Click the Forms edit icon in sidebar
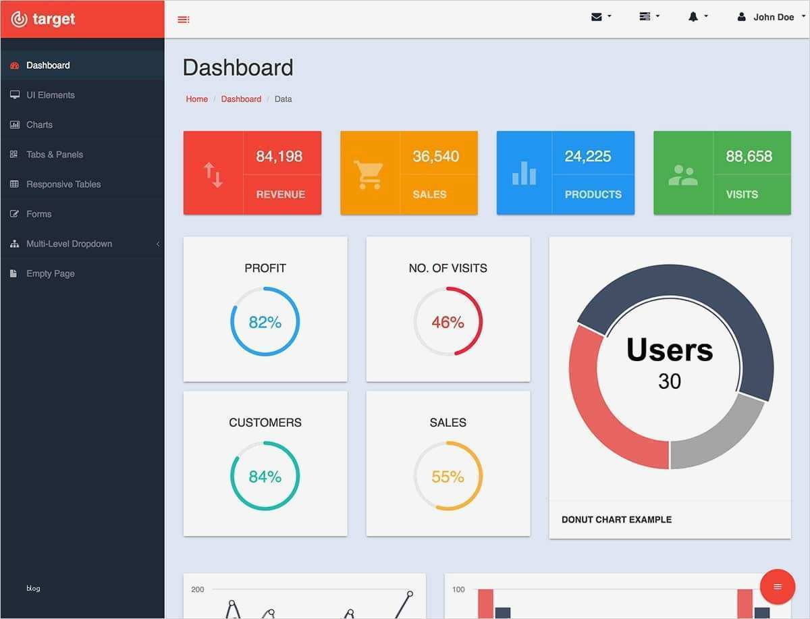 [x=14, y=214]
